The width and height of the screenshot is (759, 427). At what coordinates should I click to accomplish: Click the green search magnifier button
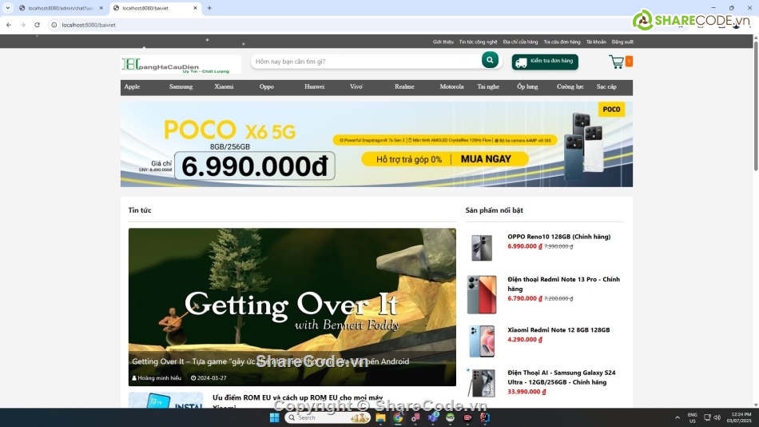tap(490, 60)
